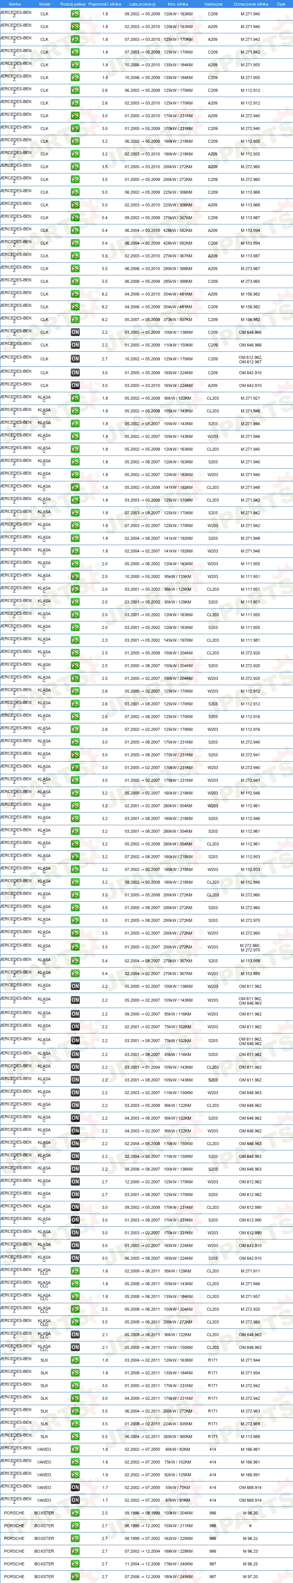Click the 224kW / 305KM power cell
Viewport: 293px width, 1583px height.
(x=178, y=1423)
